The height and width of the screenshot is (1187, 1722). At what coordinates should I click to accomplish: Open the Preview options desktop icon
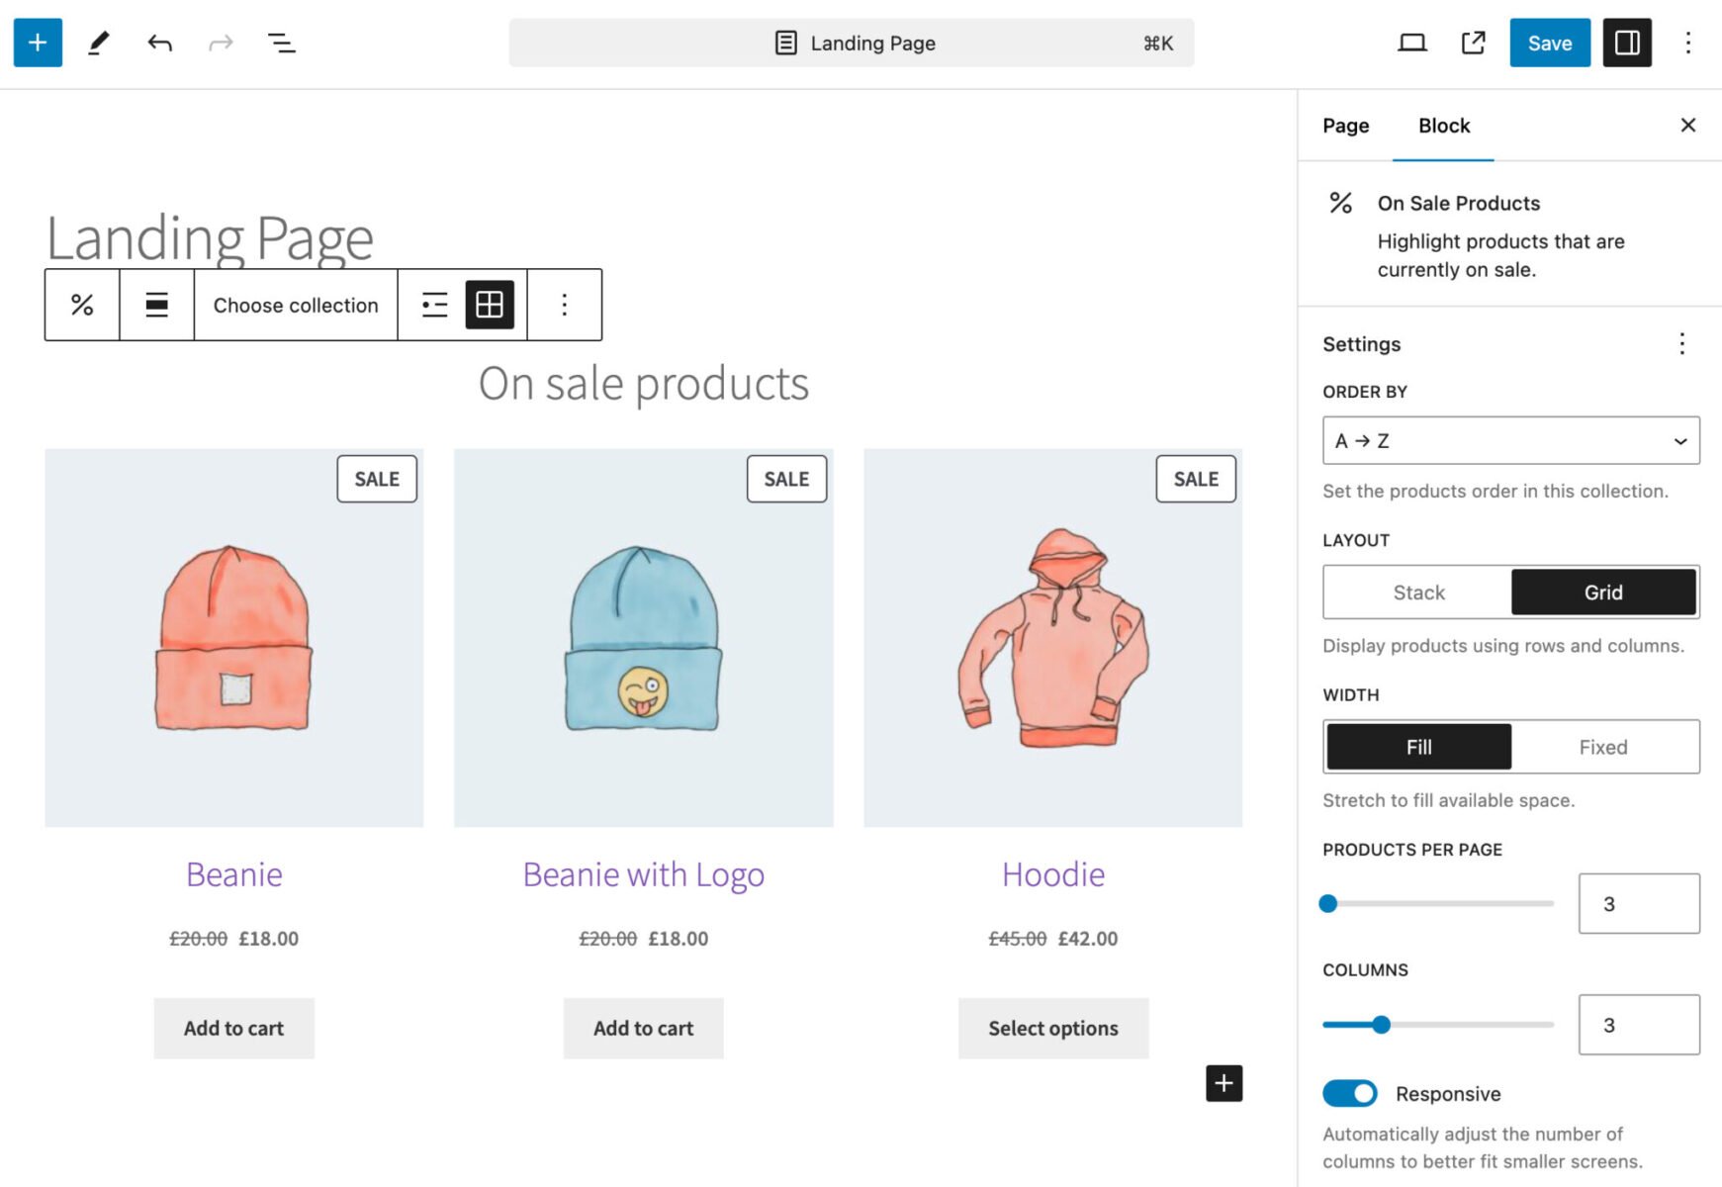(x=1412, y=43)
